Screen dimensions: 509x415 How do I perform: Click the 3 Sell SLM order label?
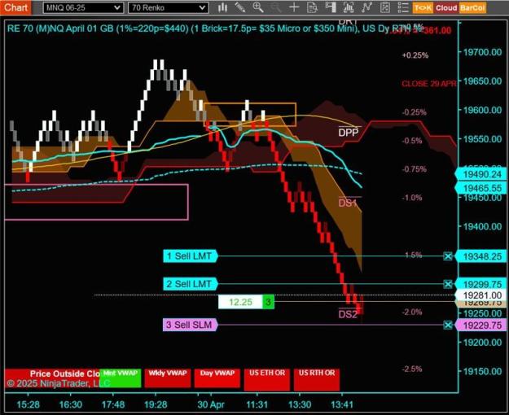(191, 325)
